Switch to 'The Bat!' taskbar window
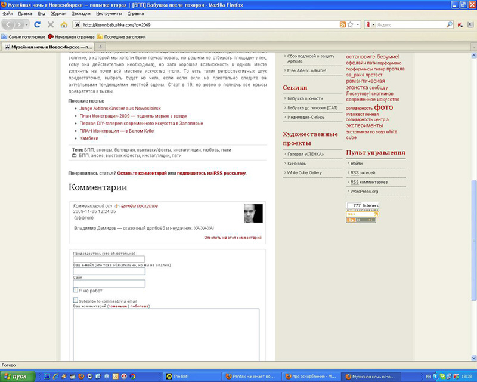 pyautogui.click(x=193, y=377)
